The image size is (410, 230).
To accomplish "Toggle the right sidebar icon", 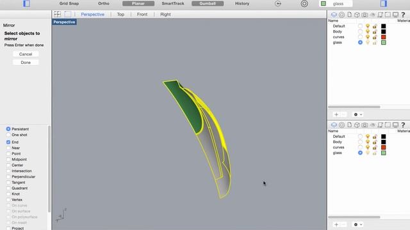I will (x=384, y=4).
